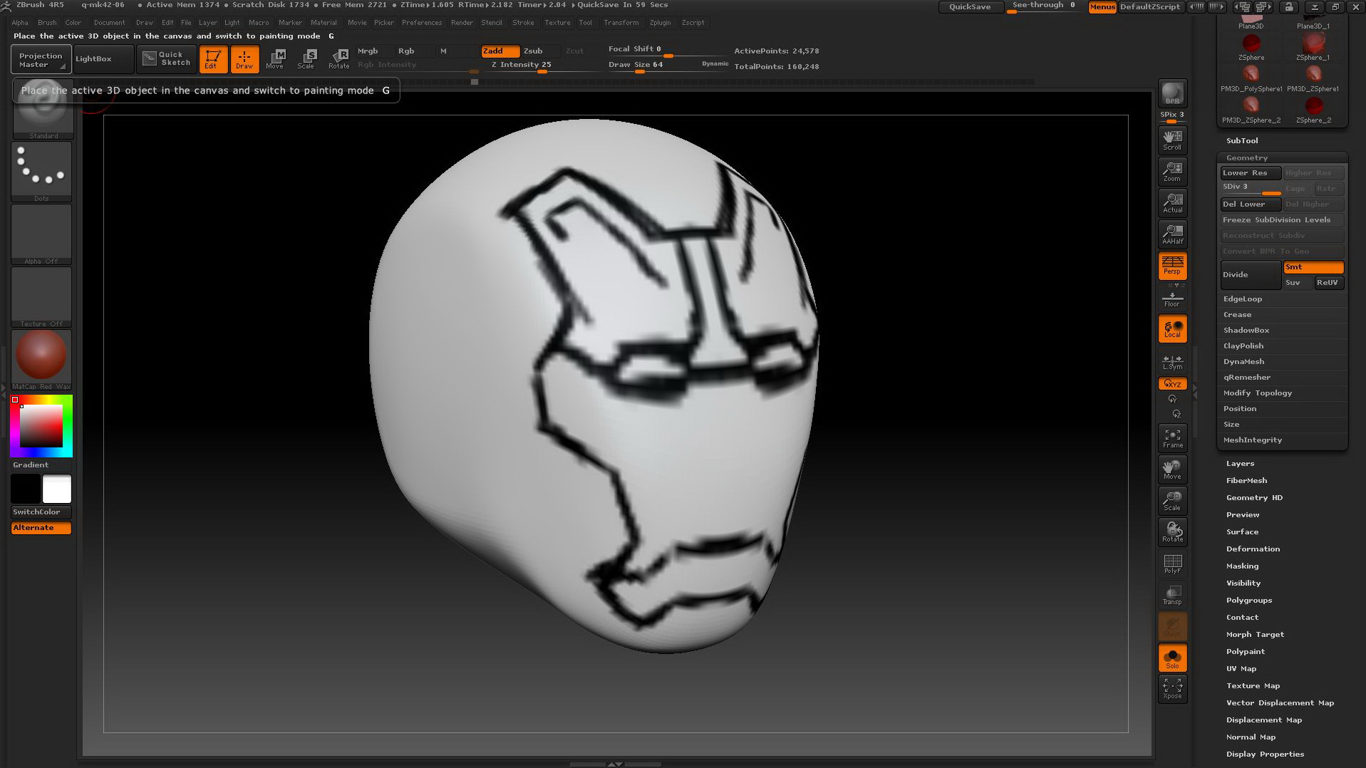Toggle Persp perspective view
Image resolution: width=1366 pixels, height=768 pixels.
click(1172, 265)
